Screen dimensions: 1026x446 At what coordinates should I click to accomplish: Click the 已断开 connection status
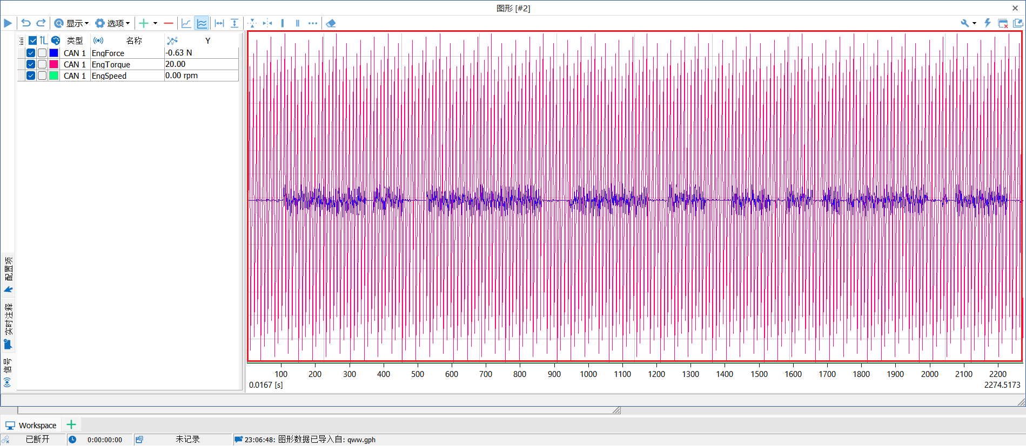point(37,440)
